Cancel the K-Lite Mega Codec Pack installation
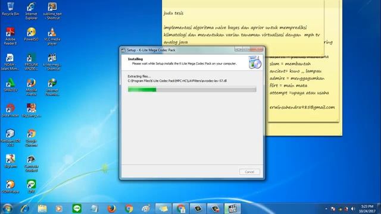Screen dimensions: 381x214 click(249, 172)
